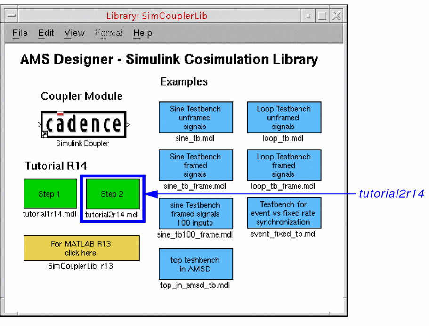Open Sine Testbench framed signals block
Image resolution: width=429 pixels, height=326 pixels.
click(196, 165)
